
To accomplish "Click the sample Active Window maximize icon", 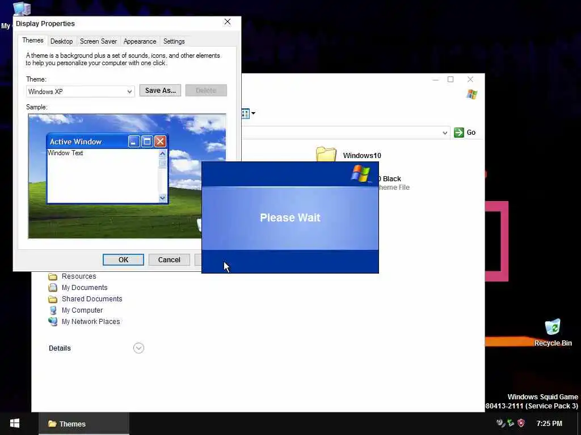I will pyautogui.click(x=147, y=141).
